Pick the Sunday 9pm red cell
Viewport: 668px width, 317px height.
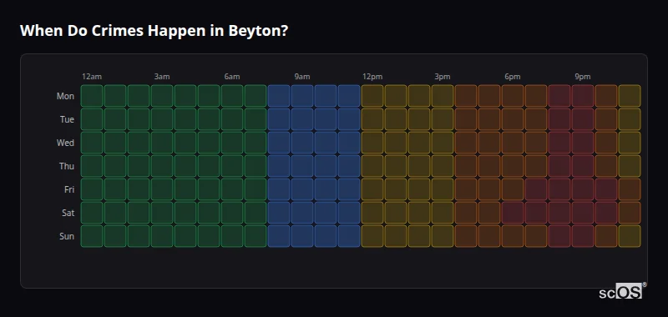(x=582, y=236)
